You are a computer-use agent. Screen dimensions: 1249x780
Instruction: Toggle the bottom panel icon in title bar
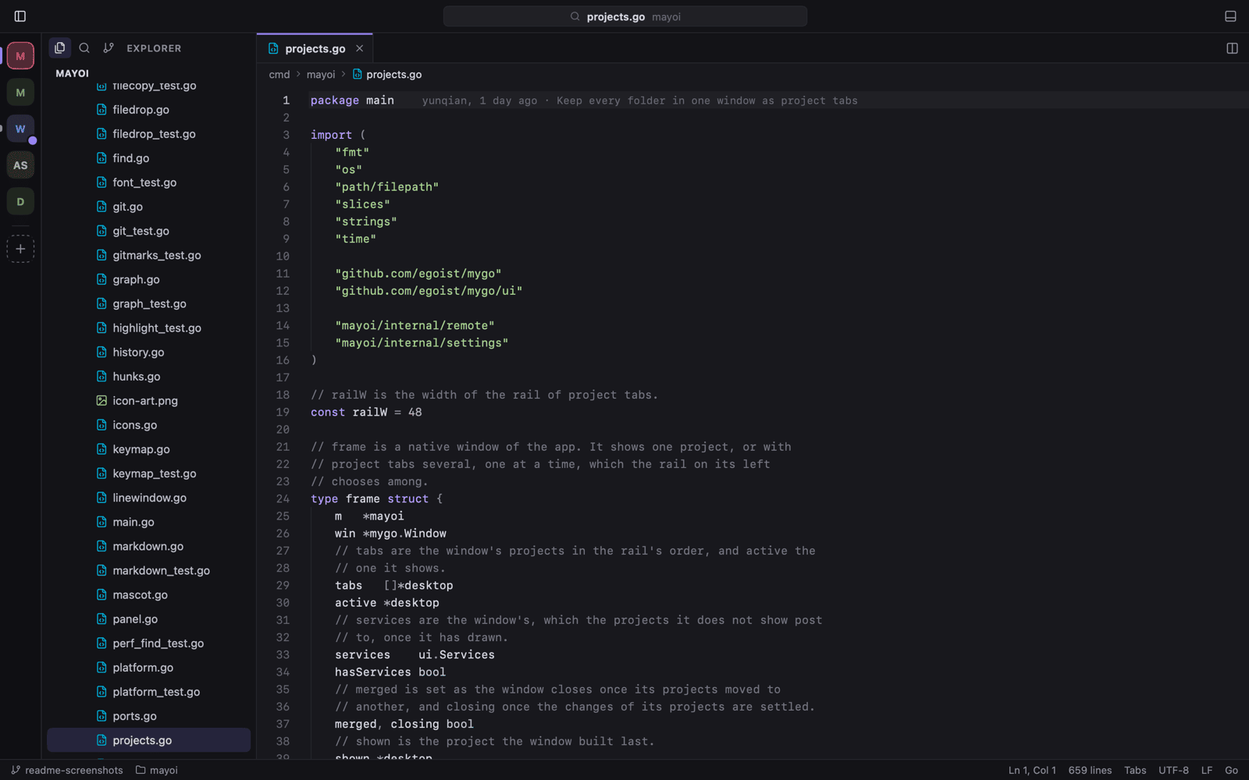pyautogui.click(x=1230, y=16)
